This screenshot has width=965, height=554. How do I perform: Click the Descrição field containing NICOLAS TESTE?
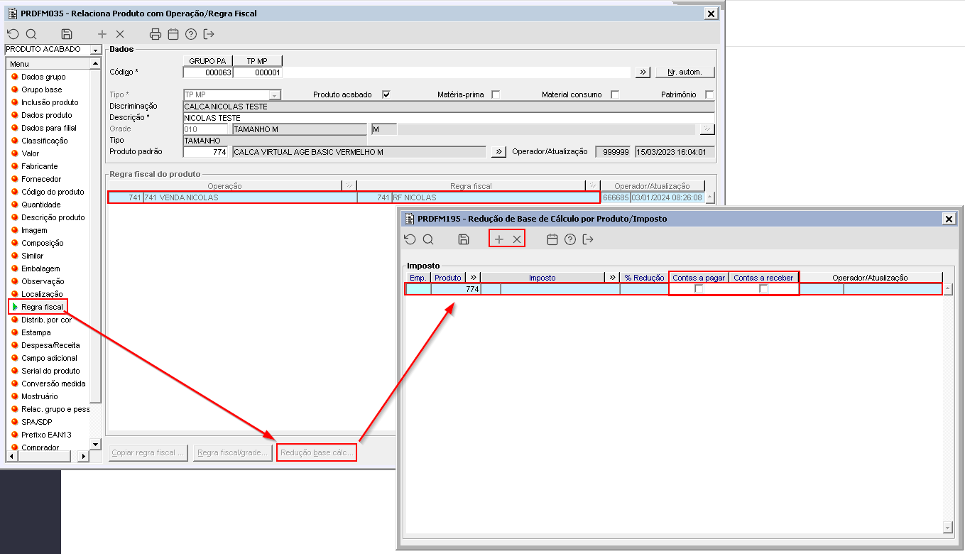coord(448,118)
